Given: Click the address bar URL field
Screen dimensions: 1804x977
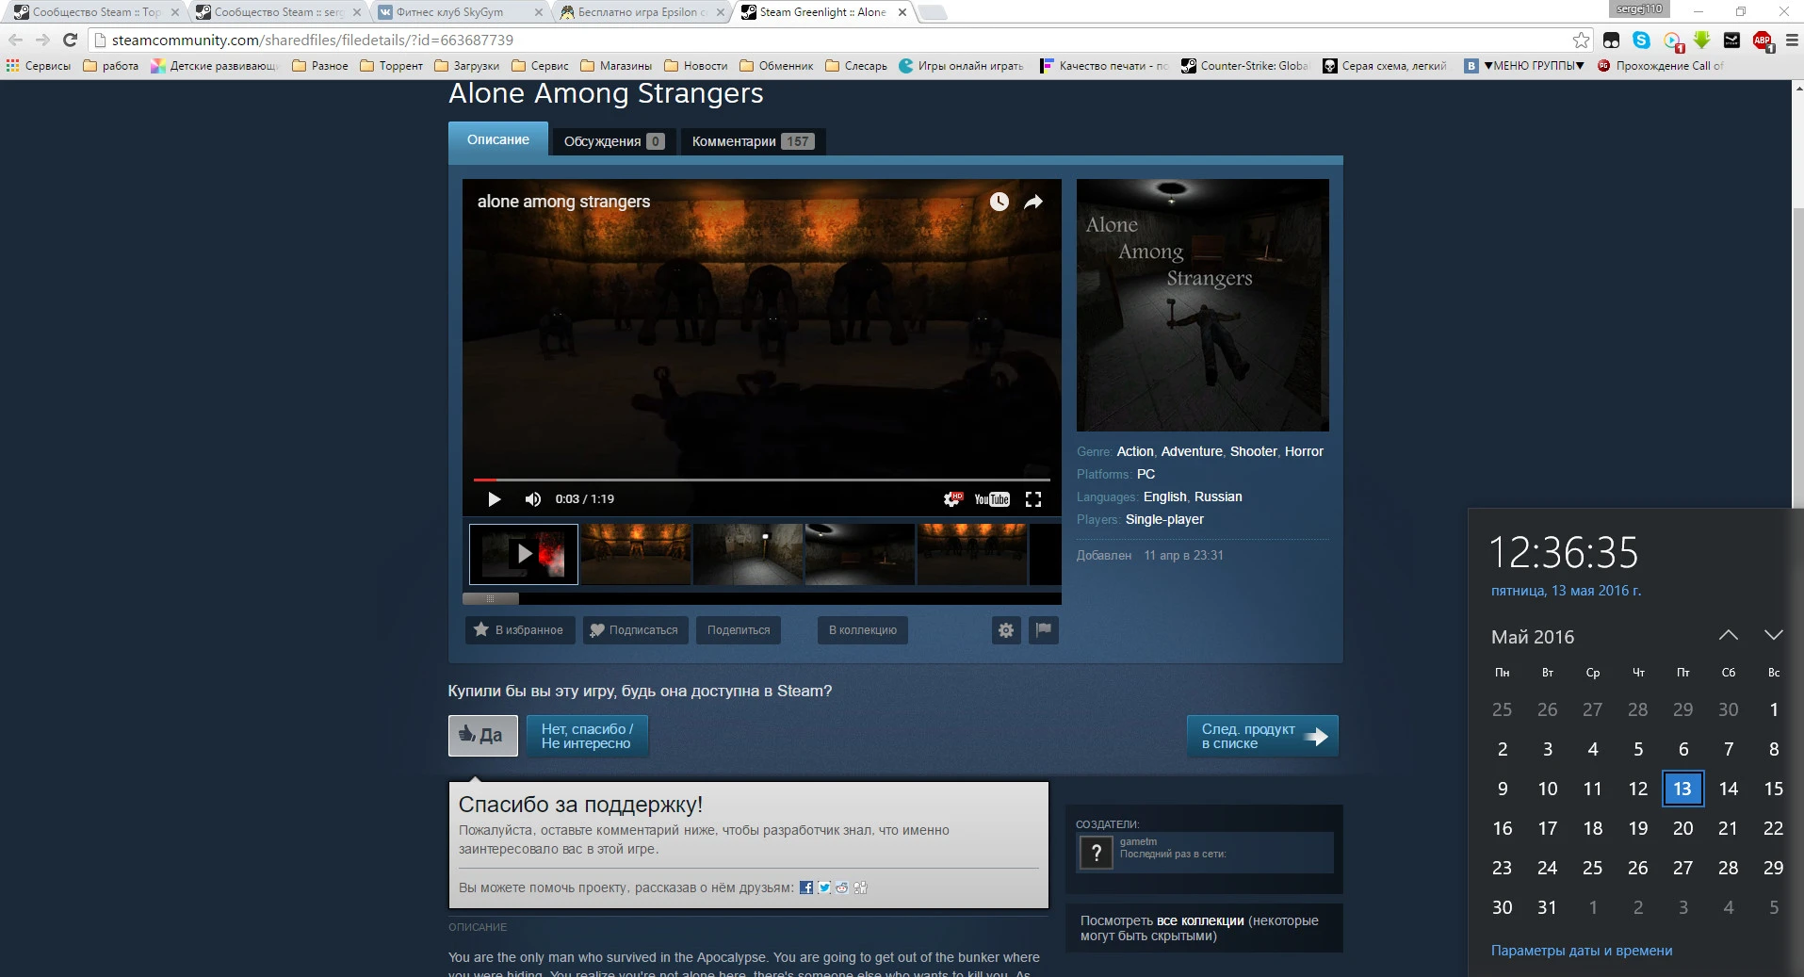Looking at the screenshot, I should pos(829,40).
